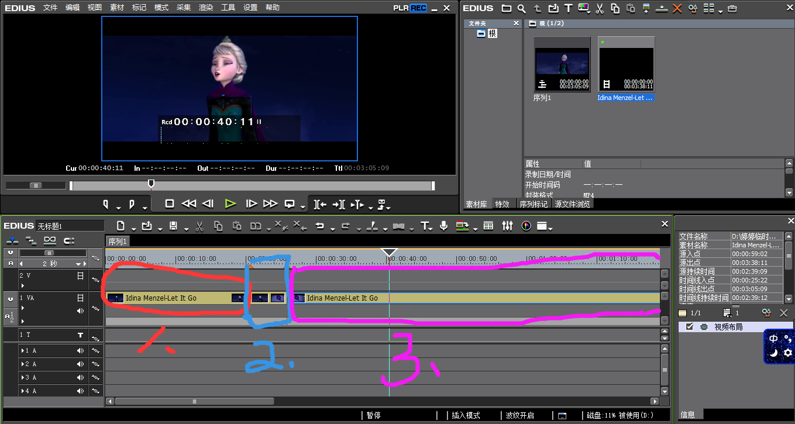Viewport: 795px width, 424px height.
Task: Cut selection with timeline scissors icon
Action: tap(199, 226)
